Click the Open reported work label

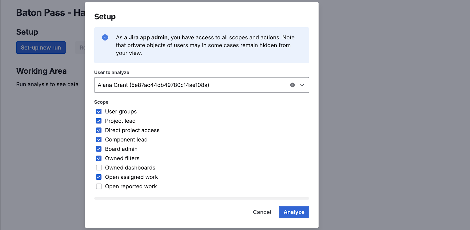click(131, 187)
